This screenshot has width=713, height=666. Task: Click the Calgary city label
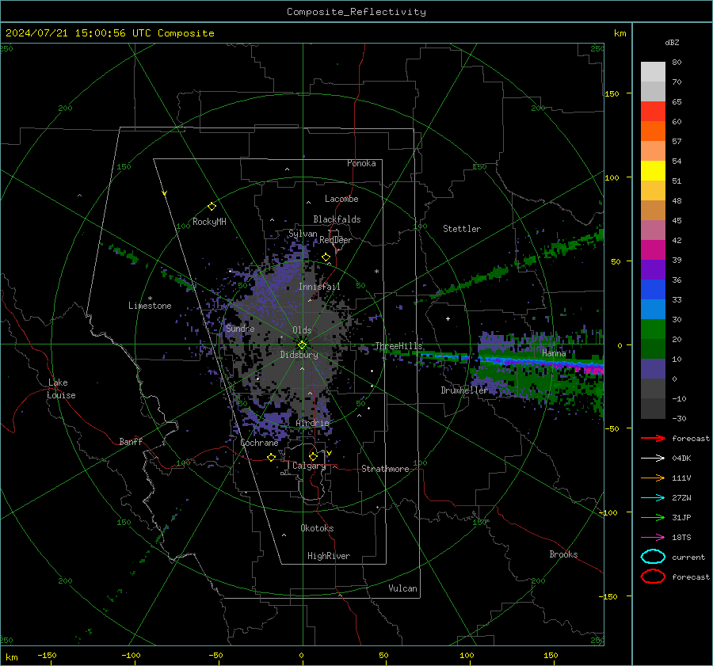[x=309, y=466]
